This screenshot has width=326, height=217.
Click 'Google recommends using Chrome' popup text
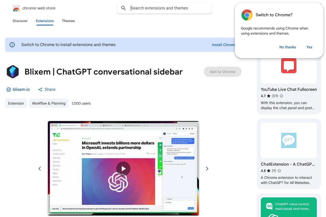[275, 31]
